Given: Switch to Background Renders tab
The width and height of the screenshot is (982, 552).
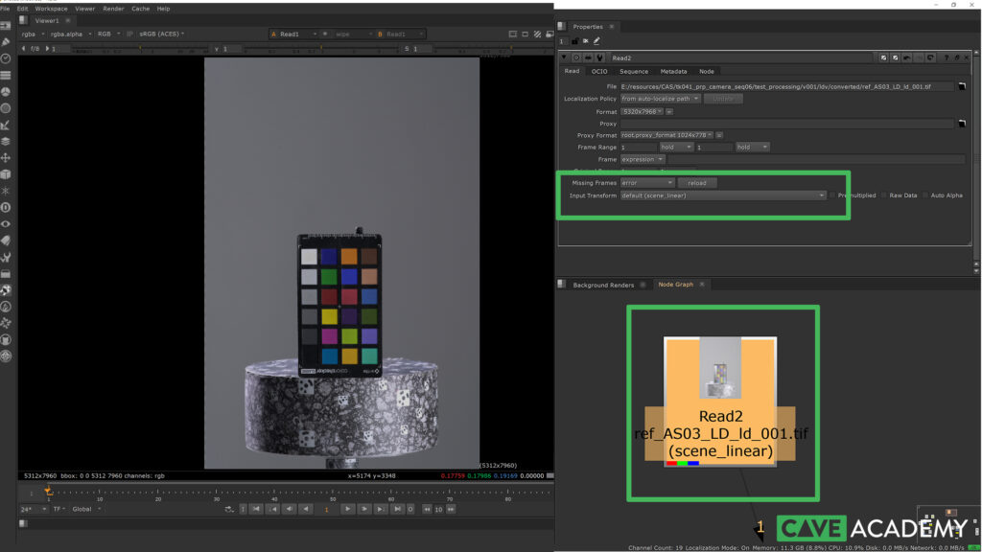Looking at the screenshot, I should 602,285.
